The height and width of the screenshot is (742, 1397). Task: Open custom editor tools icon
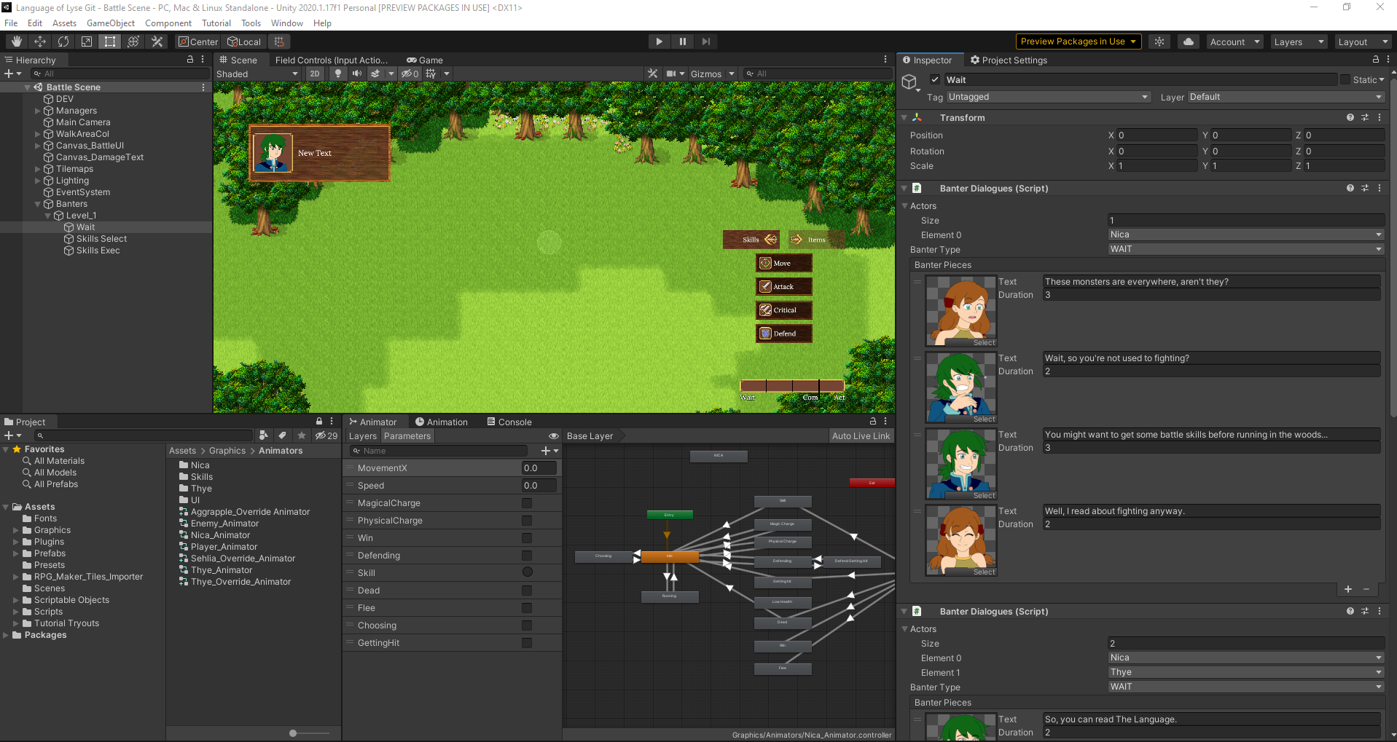[157, 42]
